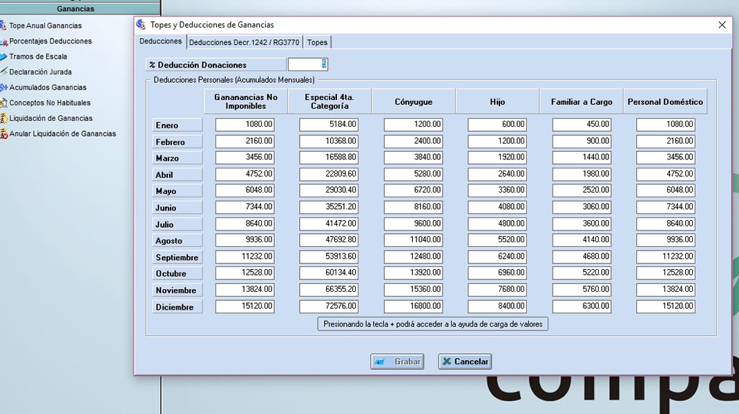Image resolution: width=739 pixels, height=414 pixels.
Task: Click Diciembre Personal Doméstico field 15120.00
Action: click(x=666, y=306)
